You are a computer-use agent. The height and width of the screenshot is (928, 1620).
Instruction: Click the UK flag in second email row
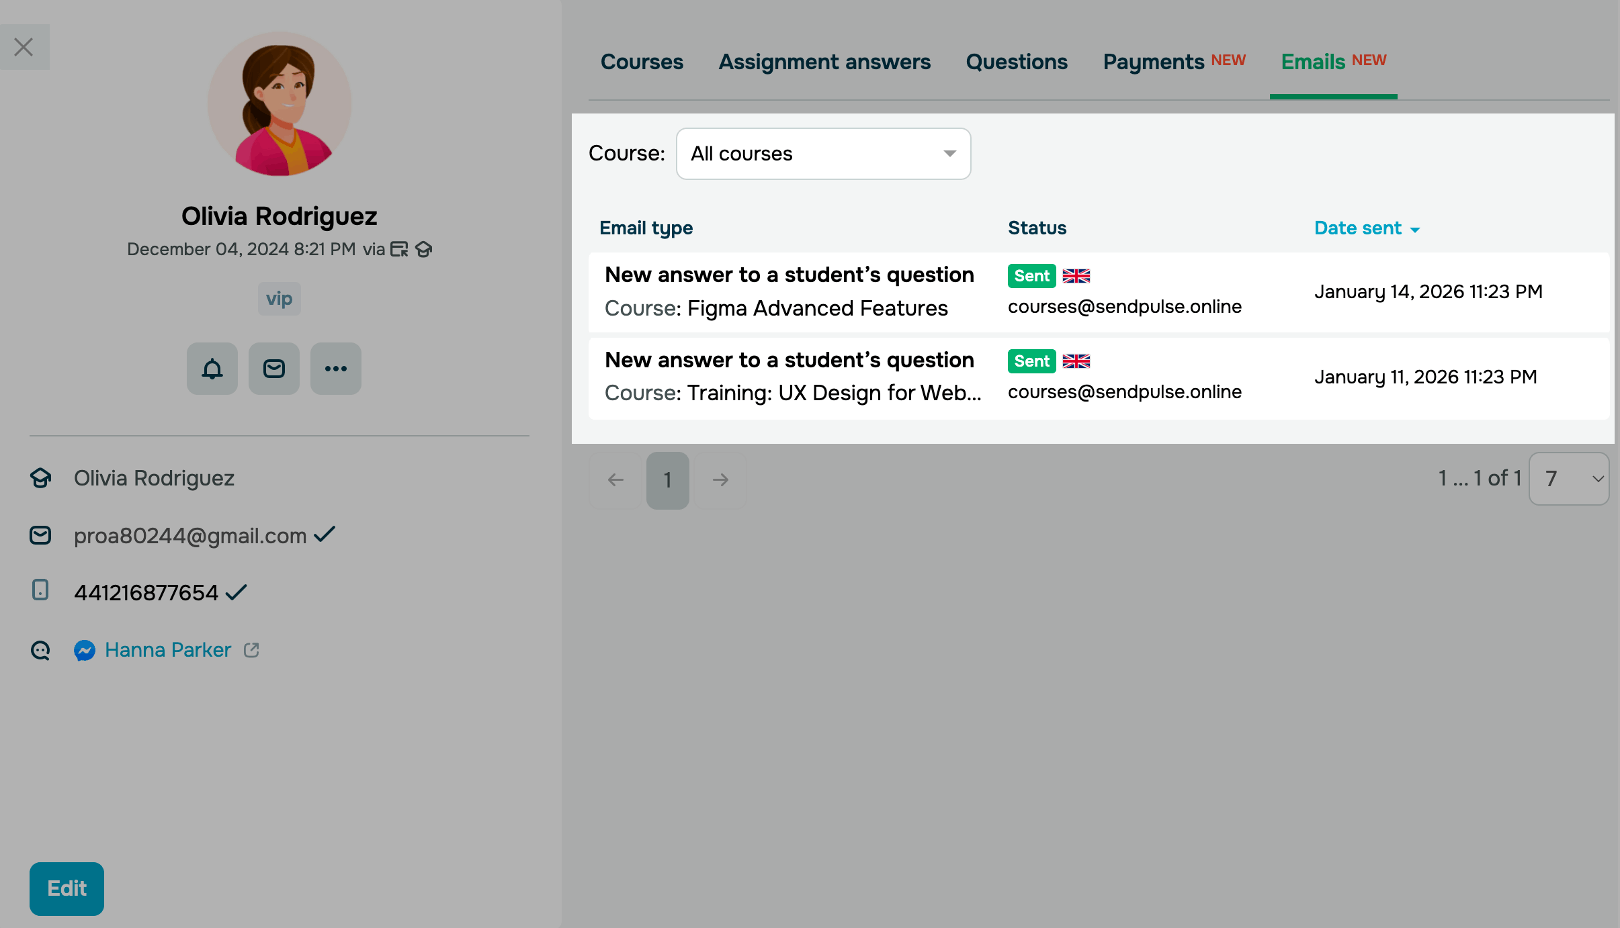pyautogui.click(x=1076, y=361)
